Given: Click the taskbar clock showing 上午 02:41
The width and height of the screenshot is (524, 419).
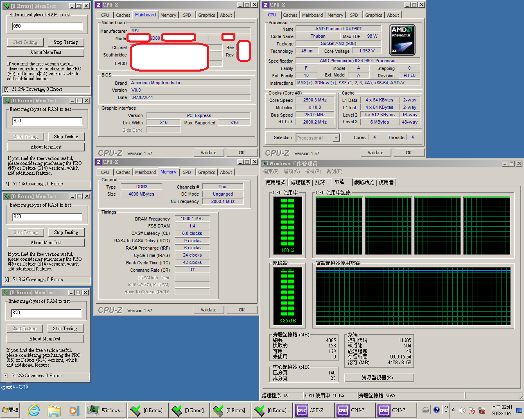Looking at the screenshot, I should 501,410.
